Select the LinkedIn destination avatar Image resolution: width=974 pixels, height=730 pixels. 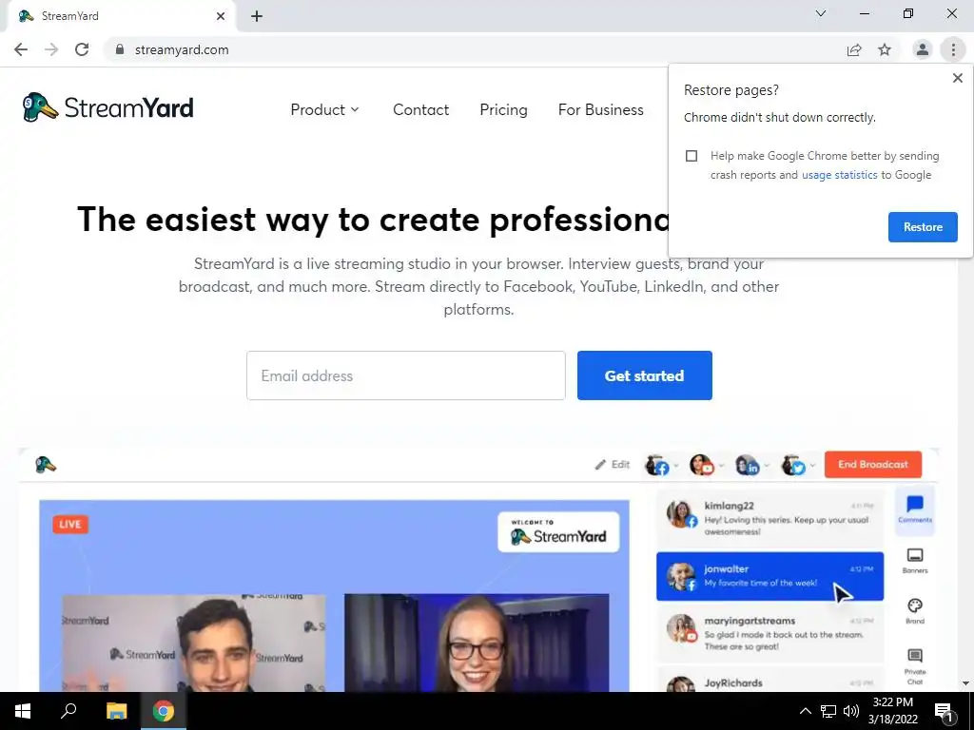[x=748, y=464]
